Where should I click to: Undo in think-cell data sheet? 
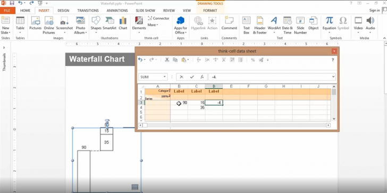tap(140, 60)
